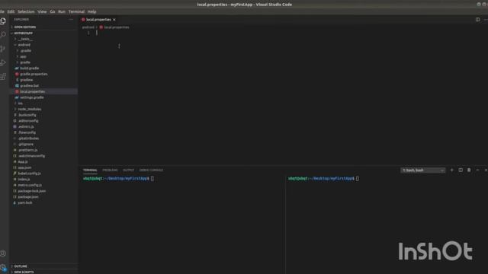Open the Explorer view in activity bar
The height and width of the screenshot is (274, 488).
[x=3, y=21]
